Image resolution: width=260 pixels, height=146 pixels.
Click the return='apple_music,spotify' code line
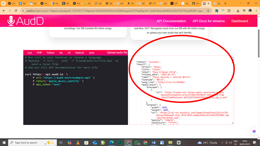click(58, 81)
